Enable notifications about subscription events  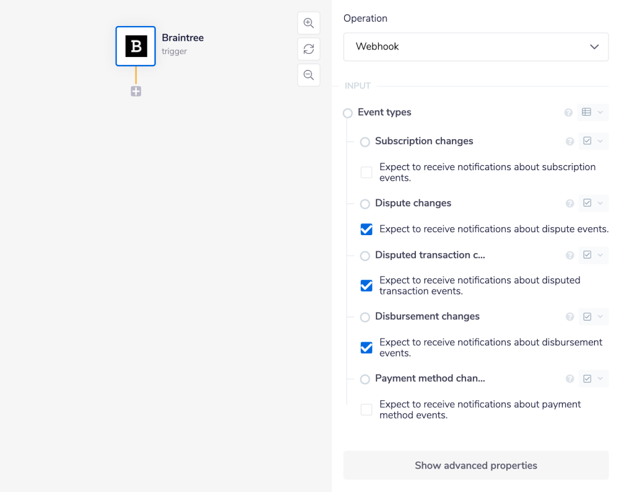pos(366,172)
